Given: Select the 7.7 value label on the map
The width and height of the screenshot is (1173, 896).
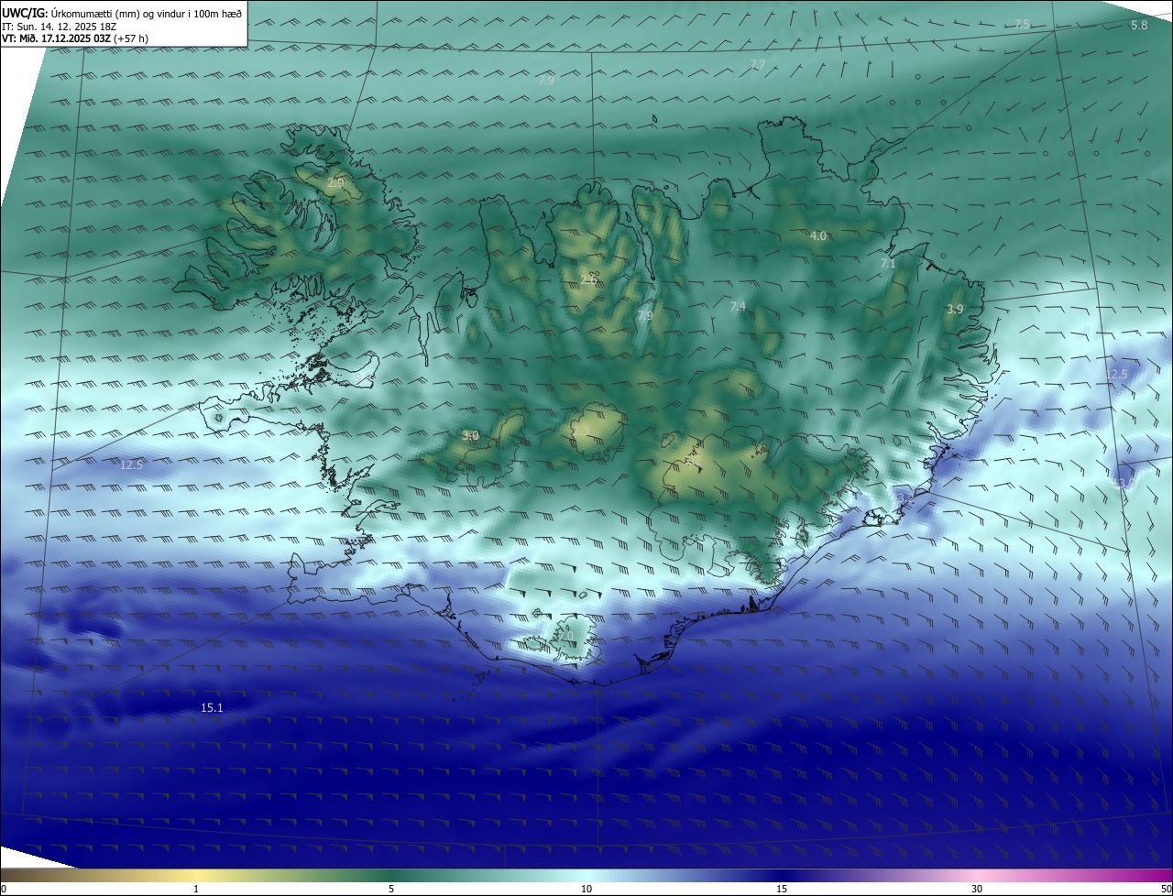Looking at the screenshot, I should [x=758, y=64].
